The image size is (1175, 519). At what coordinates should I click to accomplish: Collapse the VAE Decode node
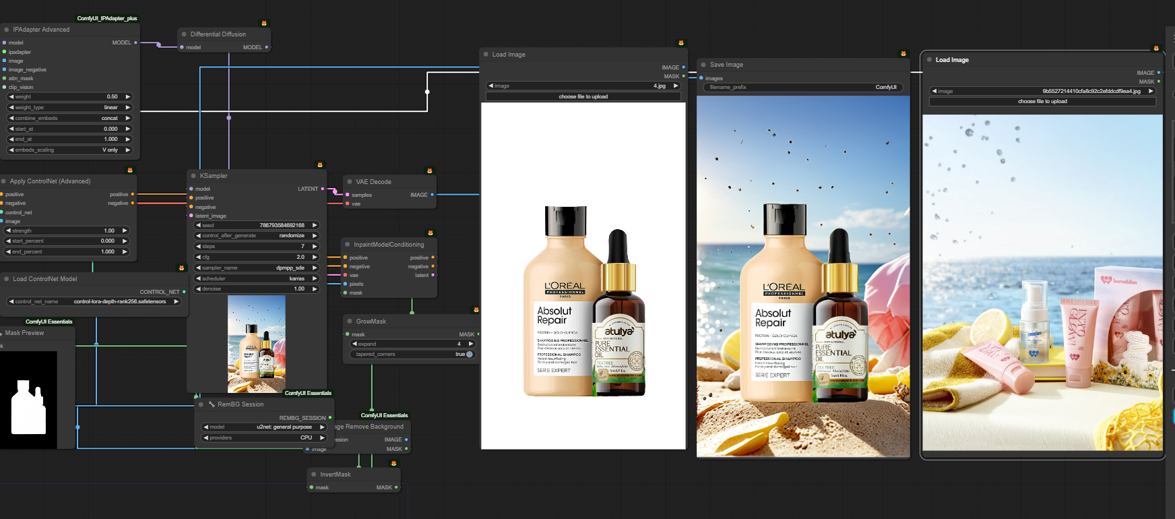click(350, 182)
